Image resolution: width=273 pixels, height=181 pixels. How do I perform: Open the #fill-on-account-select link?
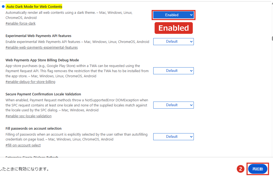pos(23,145)
